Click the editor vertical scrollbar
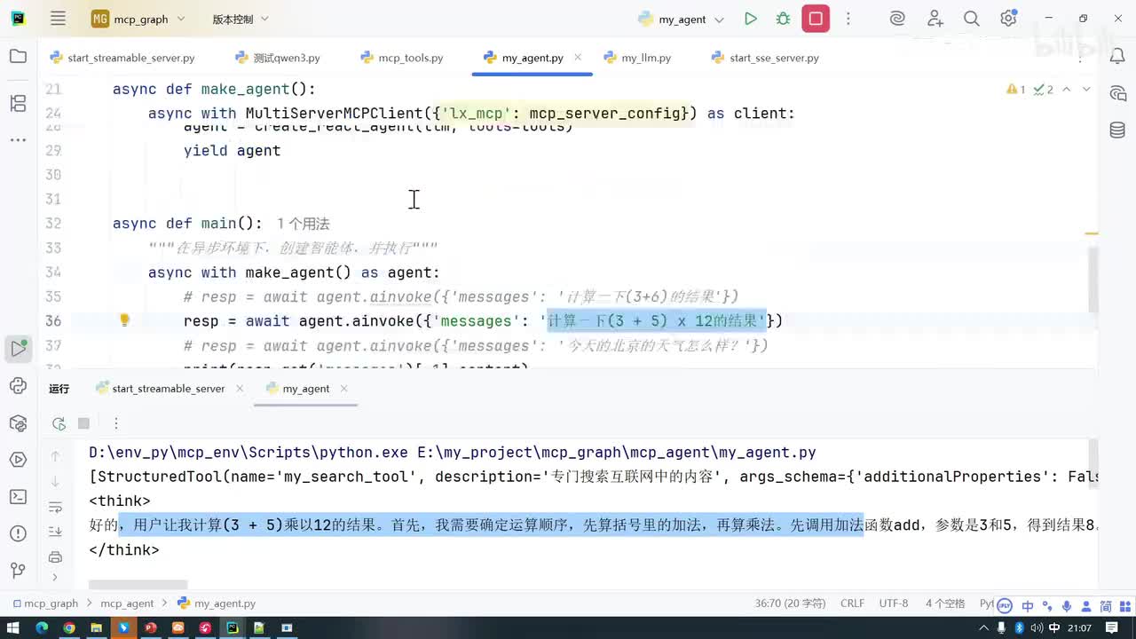 [1092, 280]
